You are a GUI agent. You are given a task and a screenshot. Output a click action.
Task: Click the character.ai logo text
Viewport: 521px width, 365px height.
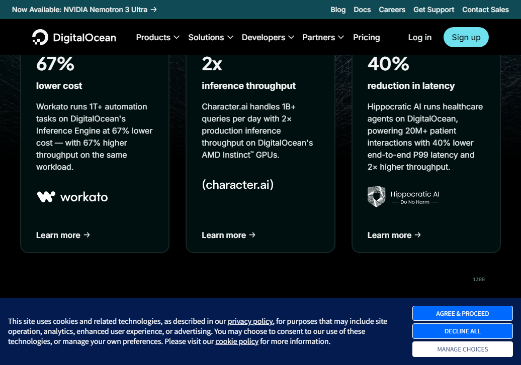pos(237,184)
